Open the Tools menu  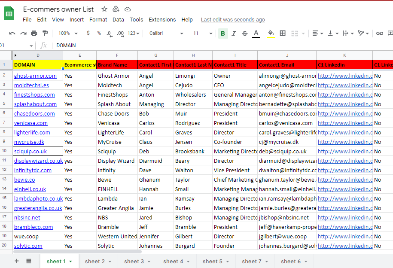[136, 20]
